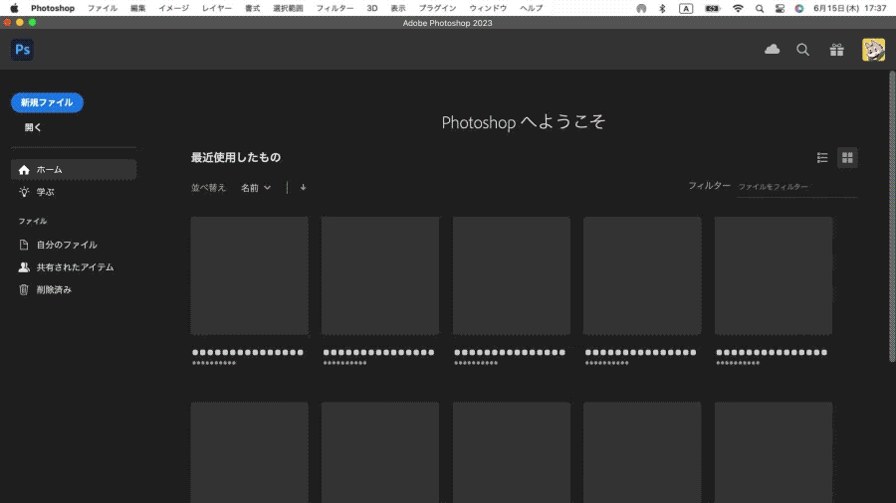Click the trash icon beside 削除済み

click(x=24, y=289)
